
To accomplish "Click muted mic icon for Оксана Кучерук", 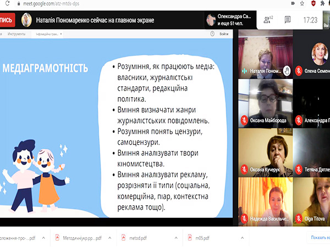I will [x=244, y=169].
